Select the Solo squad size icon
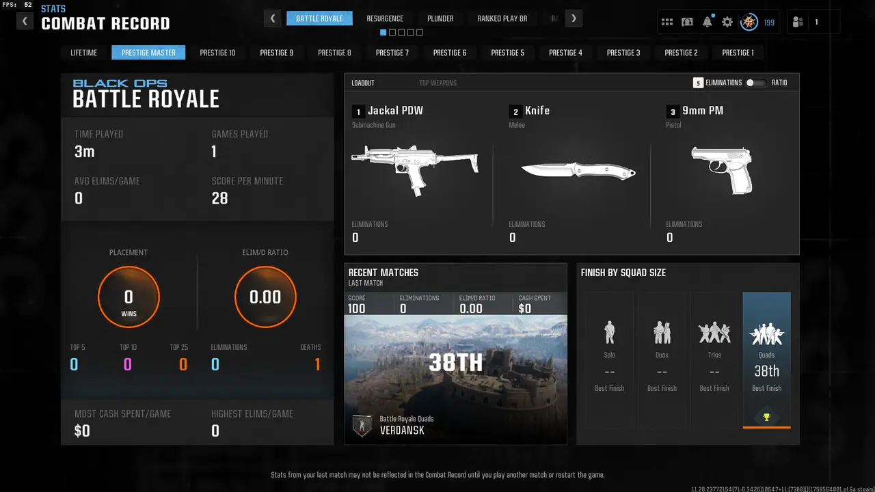This screenshot has width=875, height=492. coord(610,333)
